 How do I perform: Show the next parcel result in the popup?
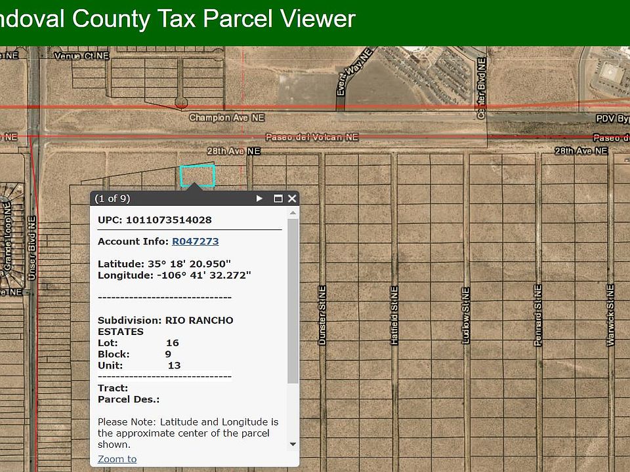click(x=259, y=198)
